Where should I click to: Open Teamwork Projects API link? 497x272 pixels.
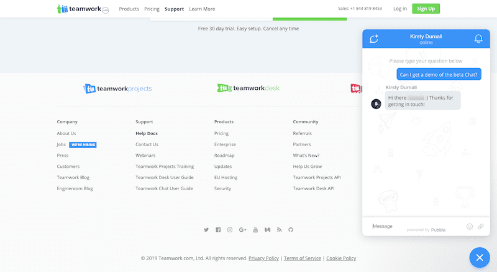(317, 177)
